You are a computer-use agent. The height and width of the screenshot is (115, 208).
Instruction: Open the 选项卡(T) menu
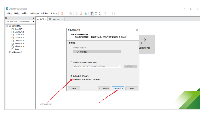(x=44, y=13)
